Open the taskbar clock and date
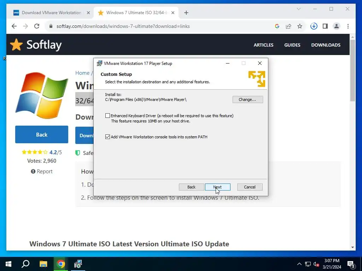This screenshot has width=362, height=271. tap(332, 264)
